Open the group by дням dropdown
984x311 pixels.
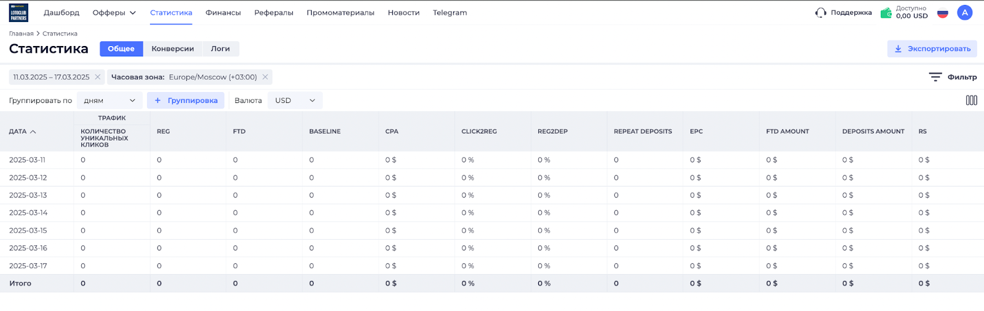tap(109, 101)
